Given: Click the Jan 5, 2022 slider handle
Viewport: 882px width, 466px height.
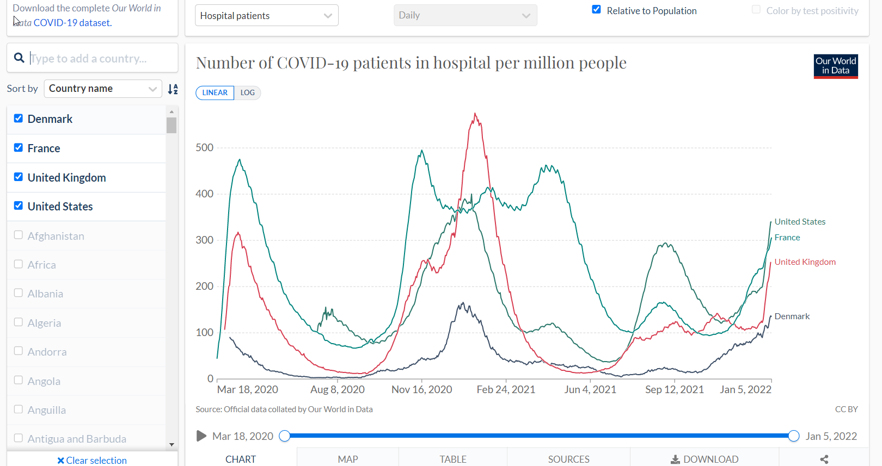Looking at the screenshot, I should [794, 436].
